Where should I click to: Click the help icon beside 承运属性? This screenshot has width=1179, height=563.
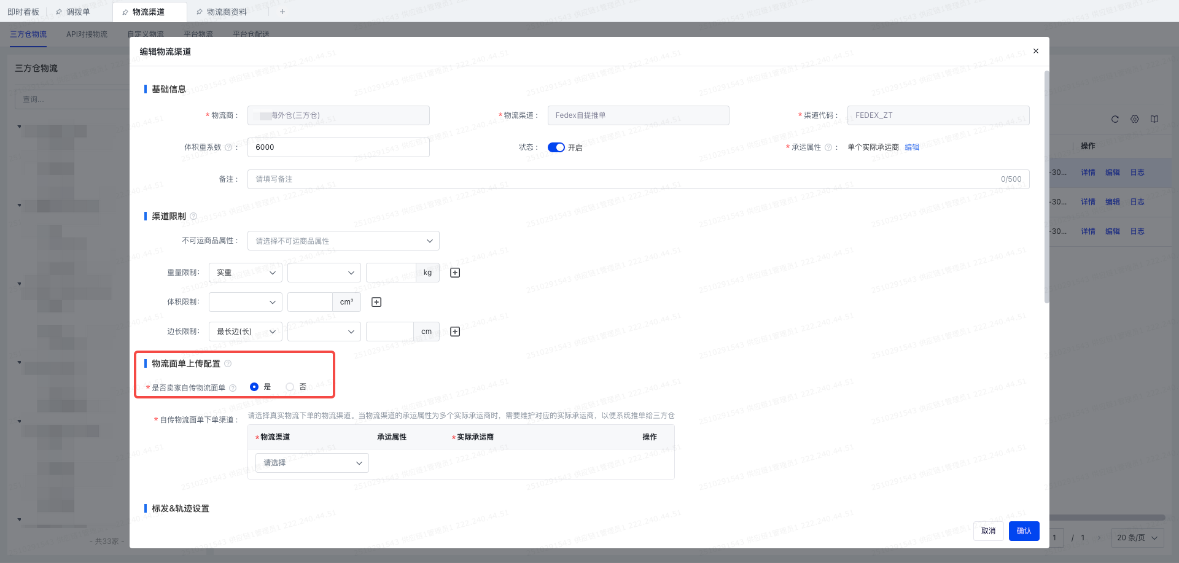click(x=828, y=147)
